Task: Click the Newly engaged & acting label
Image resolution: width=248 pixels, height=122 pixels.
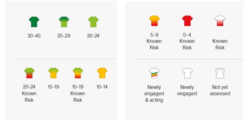Action: 154,94
